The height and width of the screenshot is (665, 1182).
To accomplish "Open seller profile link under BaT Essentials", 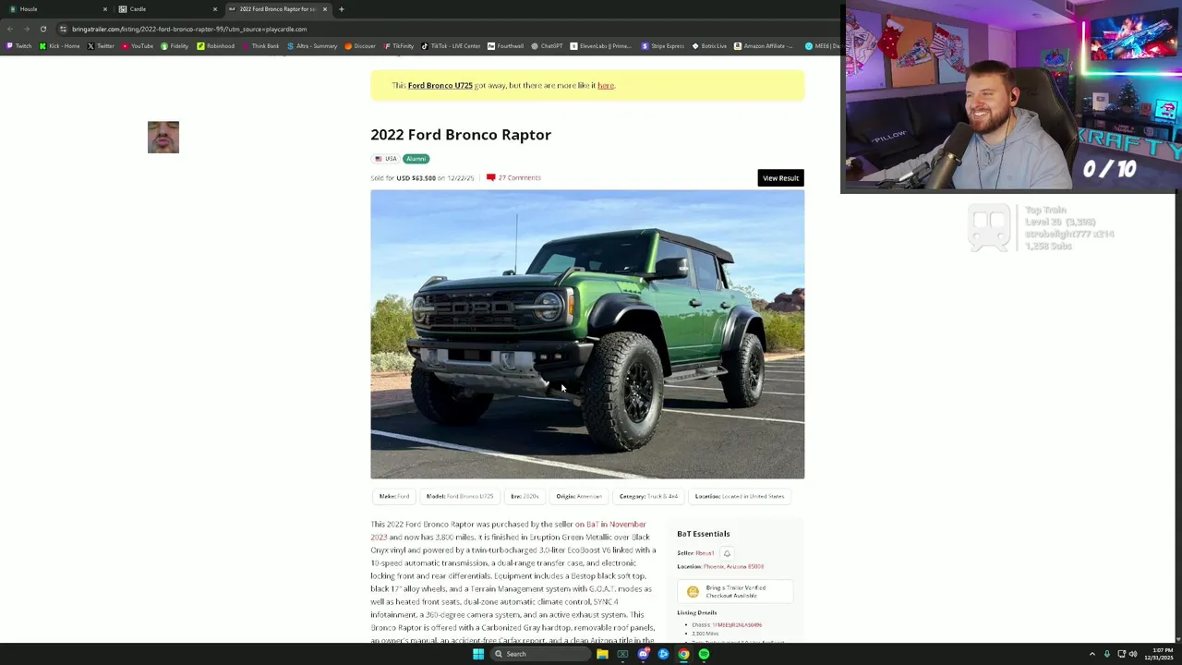I will click(x=705, y=553).
